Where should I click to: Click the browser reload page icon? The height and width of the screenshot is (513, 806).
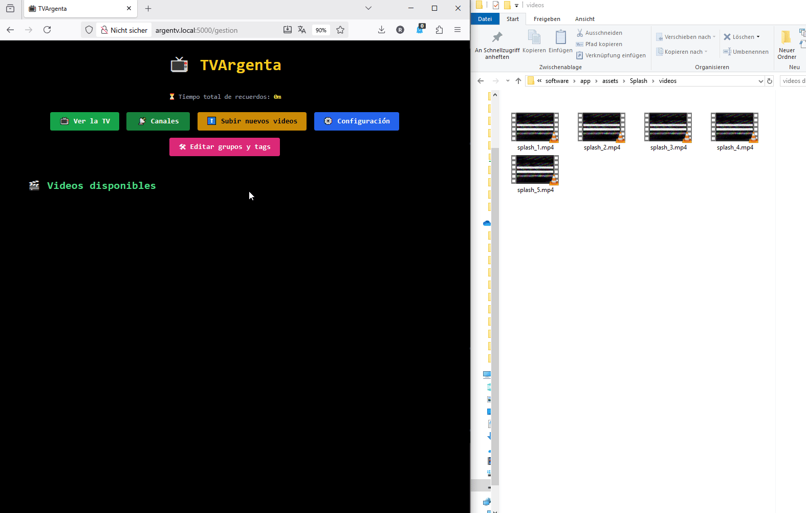[47, 30]
